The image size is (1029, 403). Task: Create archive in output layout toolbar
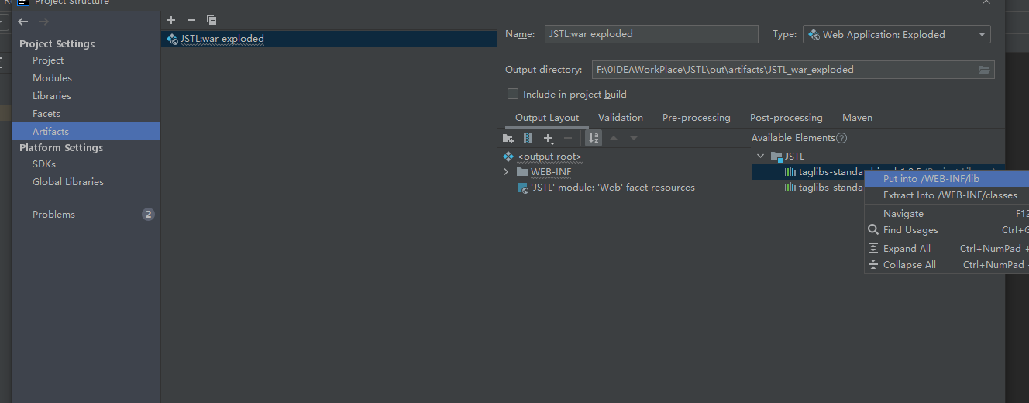click(528, 138)
